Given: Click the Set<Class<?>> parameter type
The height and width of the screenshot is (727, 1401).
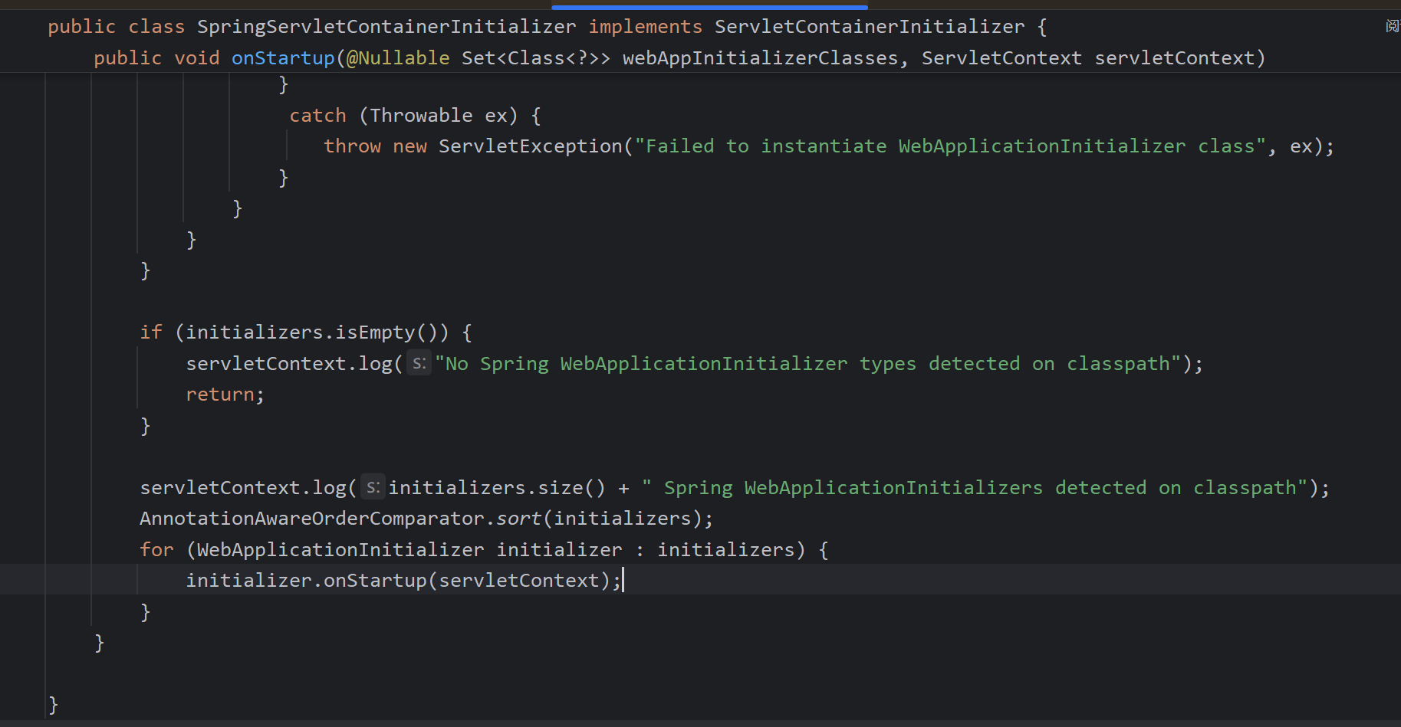Looking at the screenshot, I should (536, 58).
